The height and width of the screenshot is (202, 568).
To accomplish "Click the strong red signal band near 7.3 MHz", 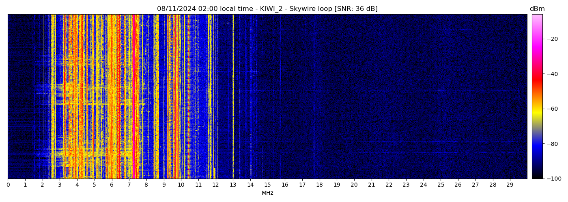I will (x=134, y=97).
